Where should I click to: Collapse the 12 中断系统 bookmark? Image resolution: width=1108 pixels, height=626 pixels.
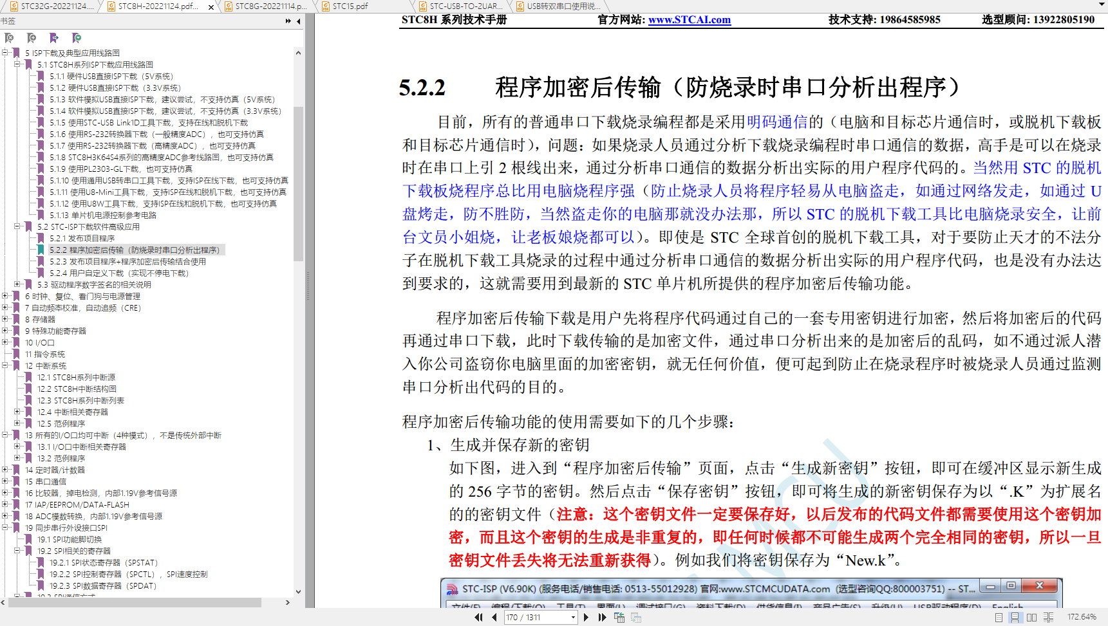(x=5, y=365)
